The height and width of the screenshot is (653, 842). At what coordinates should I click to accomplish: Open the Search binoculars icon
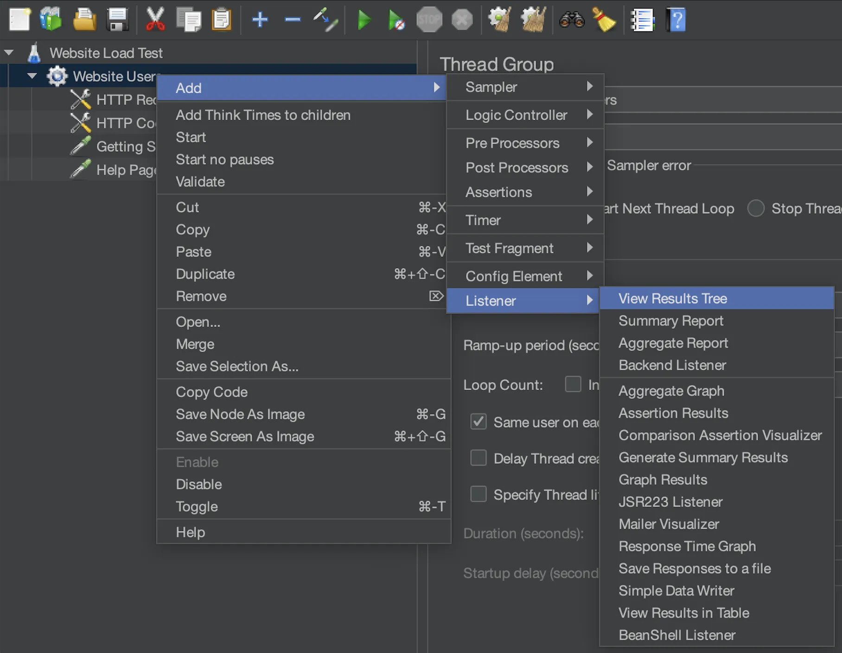tap(574, 19)
